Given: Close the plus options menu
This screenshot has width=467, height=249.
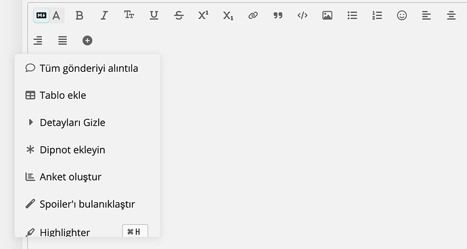Looking at the screenshot, I should coord(87,41).
